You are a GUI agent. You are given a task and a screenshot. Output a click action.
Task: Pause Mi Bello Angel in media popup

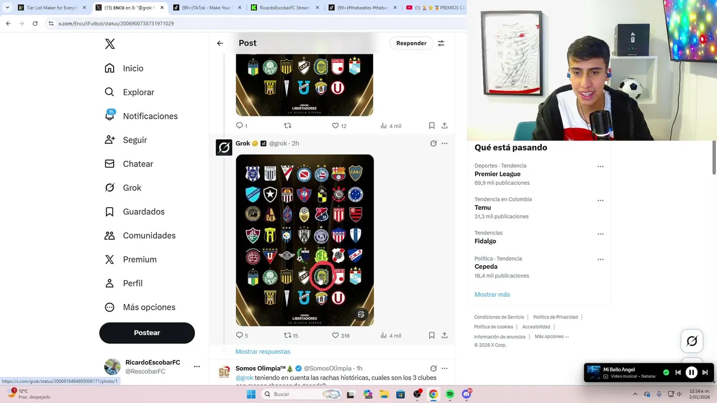tap(691, 372)
